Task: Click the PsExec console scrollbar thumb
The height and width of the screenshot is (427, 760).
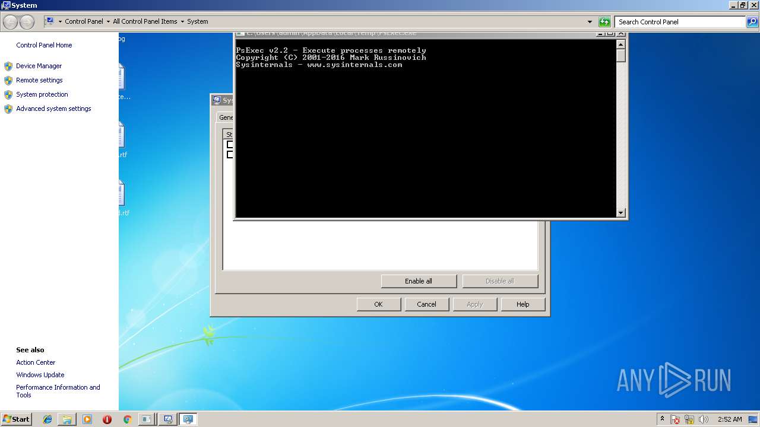Action: [x=621, y=56]
